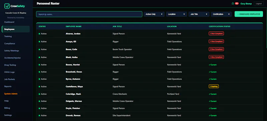Open employee Amaya, Gil
The width and height of the screenshot is (267, 121).
click(71, 41)
